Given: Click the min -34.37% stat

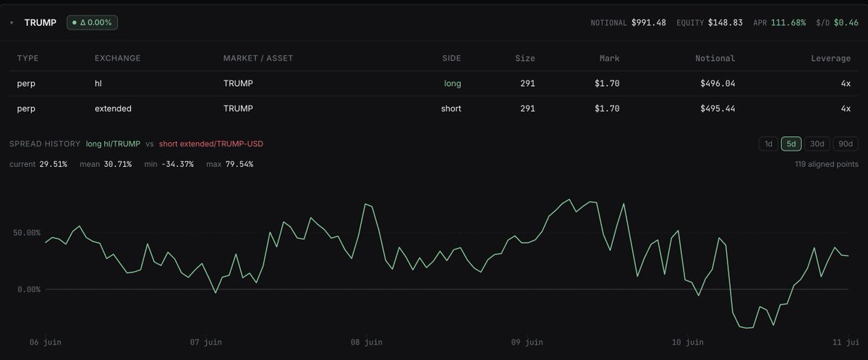Looking at the screenshot, I should coord(168,164).
